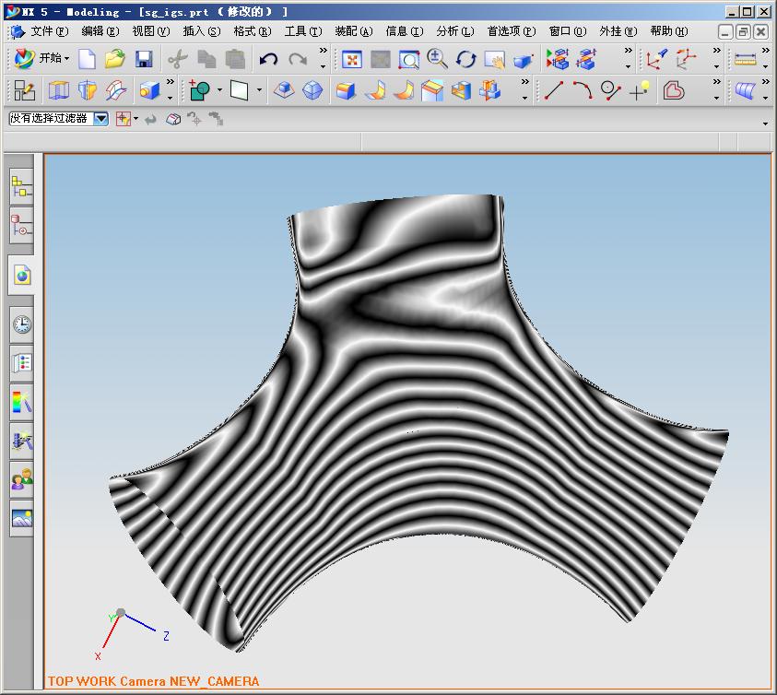Image resolution: width=777 pixels, height=695 pixels.
Task: Select the circle-and-line curve tool
Action: coord(610,90)
